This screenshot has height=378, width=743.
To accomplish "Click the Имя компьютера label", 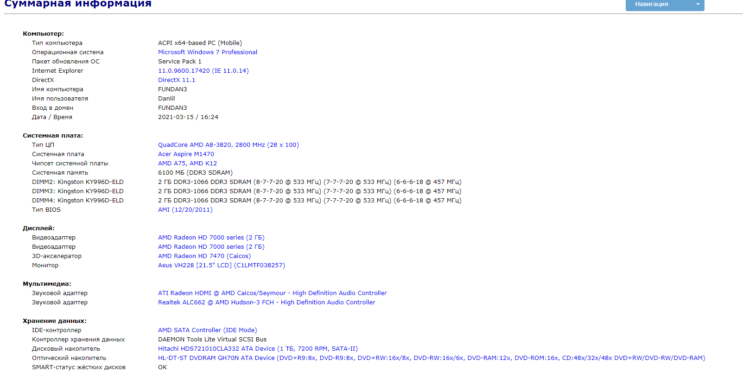I will pyautogui.click(x=57, y=89).
